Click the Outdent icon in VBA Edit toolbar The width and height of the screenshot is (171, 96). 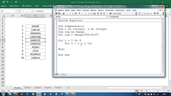[x=158, y=13]
